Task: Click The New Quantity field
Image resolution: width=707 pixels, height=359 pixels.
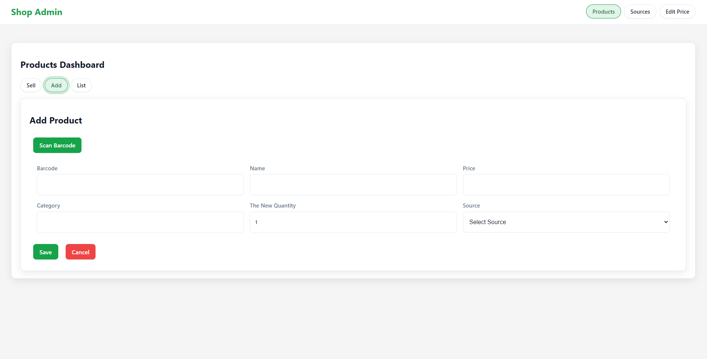Action: [x=353, y=222]
